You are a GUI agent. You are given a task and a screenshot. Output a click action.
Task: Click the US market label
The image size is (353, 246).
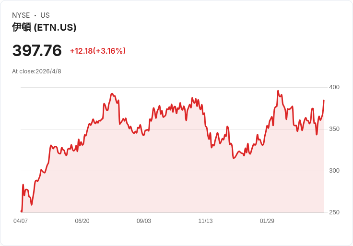click(45, 15)
